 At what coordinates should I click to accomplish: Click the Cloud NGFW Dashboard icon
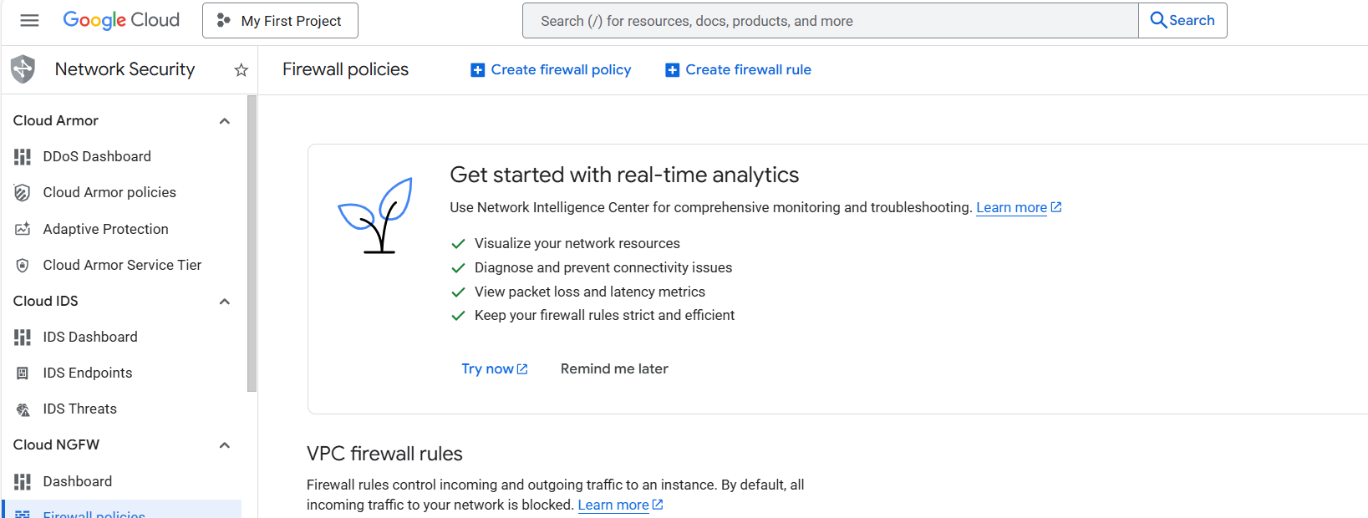(23, 482)
